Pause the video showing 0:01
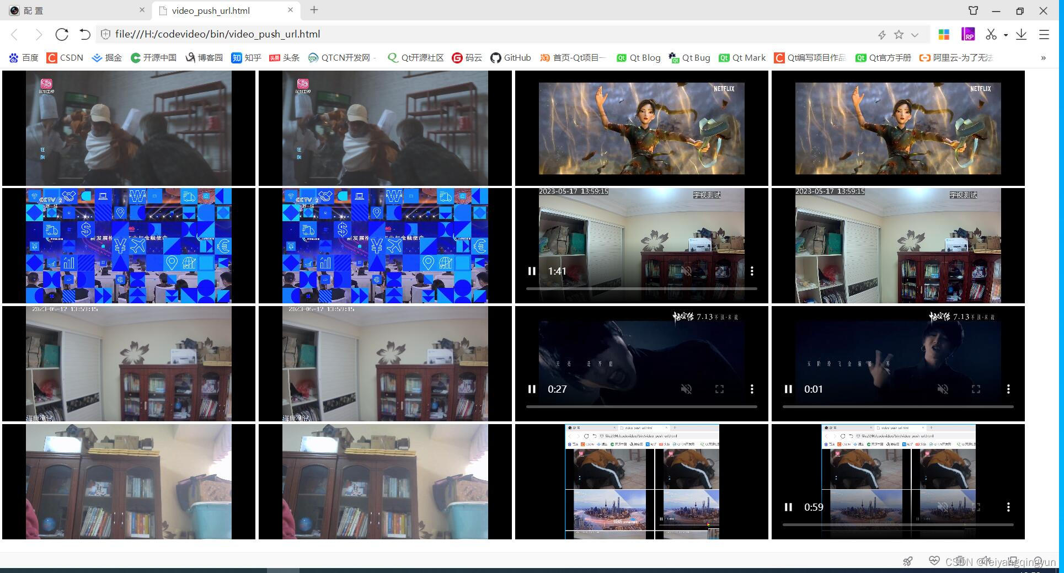Viewport: 1064px width, 573px height. click(x=788, y=389)
